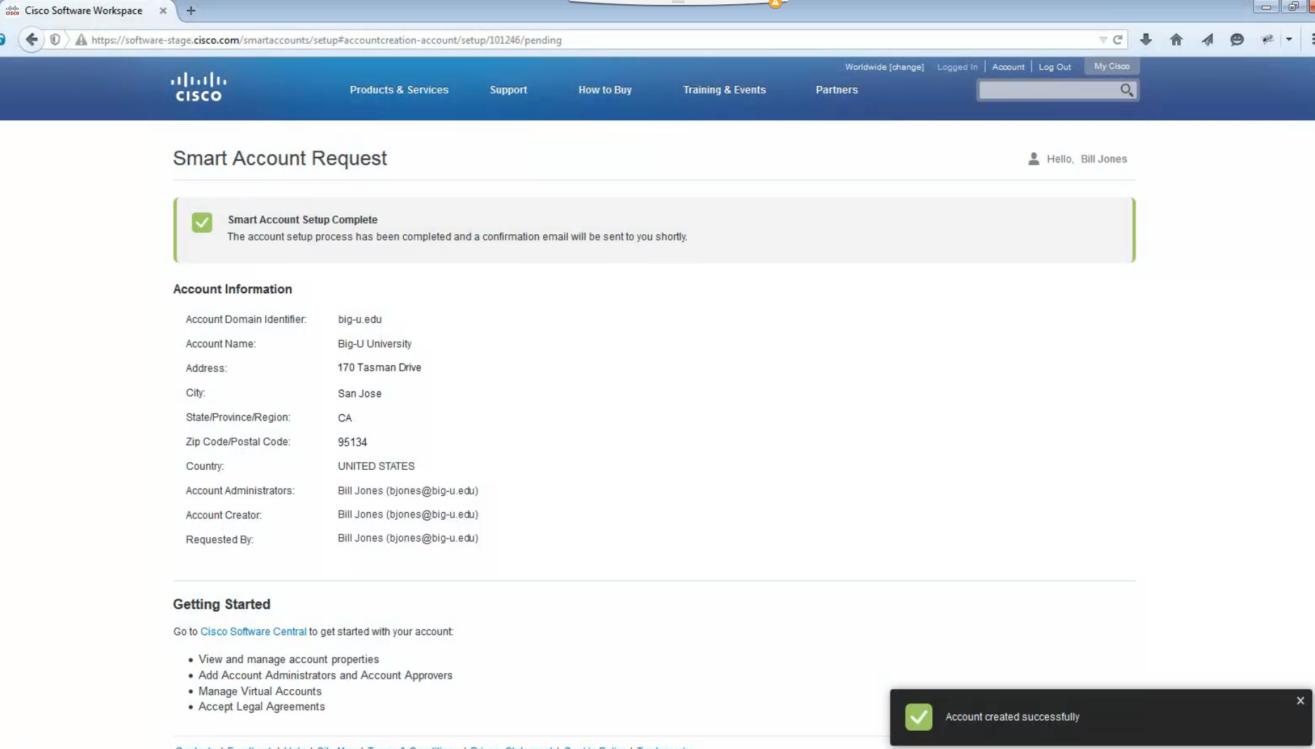Click the search magnifier icon
The height and width of the screenshot is (749, 1315).
[x=1126, y=90]
